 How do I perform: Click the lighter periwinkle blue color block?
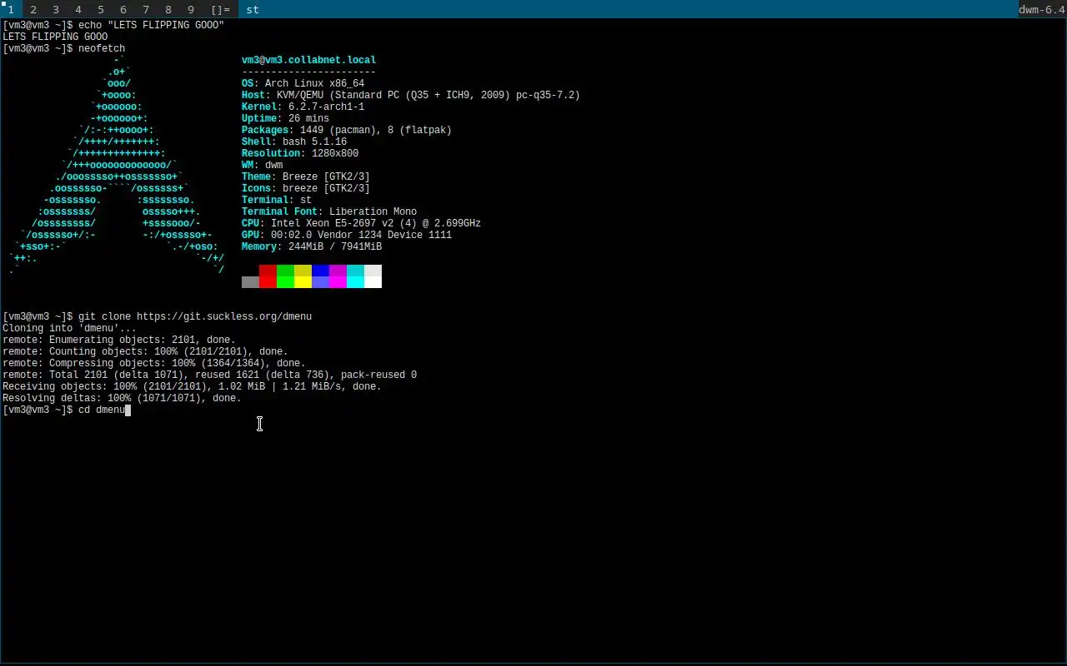click(320, 282)
